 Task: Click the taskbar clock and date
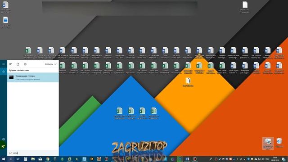click(x=275, y=159)
